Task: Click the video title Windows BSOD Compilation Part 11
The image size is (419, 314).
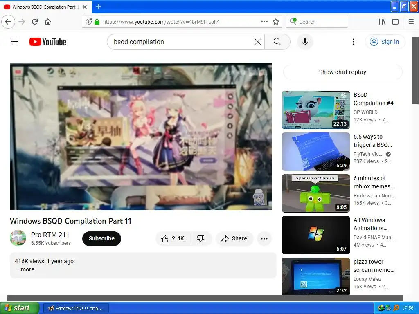Action: [70, 221]
